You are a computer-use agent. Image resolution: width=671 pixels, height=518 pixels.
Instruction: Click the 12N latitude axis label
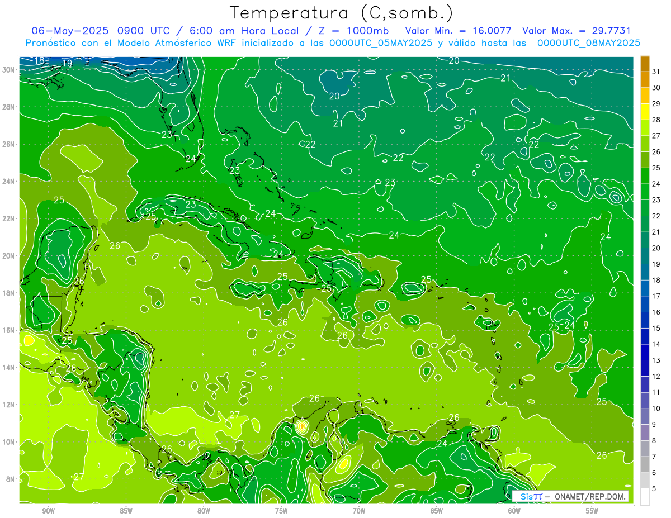(10, 405)
